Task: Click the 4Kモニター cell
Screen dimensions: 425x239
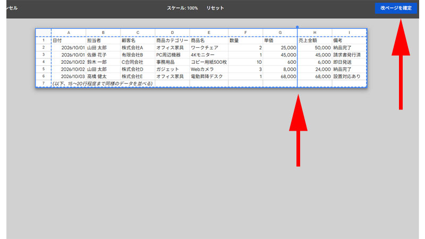Action: coord(209,55)
